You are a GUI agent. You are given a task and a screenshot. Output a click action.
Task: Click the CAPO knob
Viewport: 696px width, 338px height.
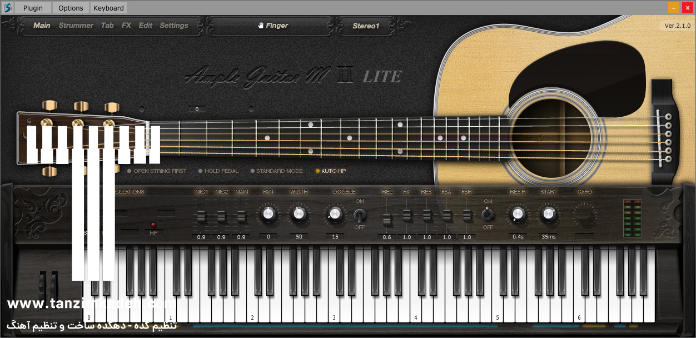pos(584,215)
